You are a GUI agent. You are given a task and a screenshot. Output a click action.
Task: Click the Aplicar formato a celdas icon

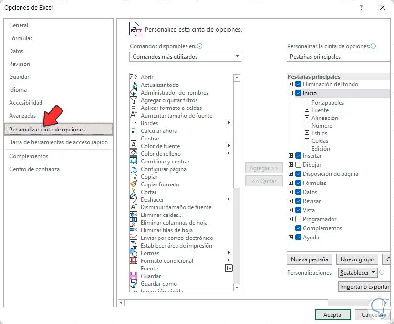pyautogui.click(x=134, y=108)
